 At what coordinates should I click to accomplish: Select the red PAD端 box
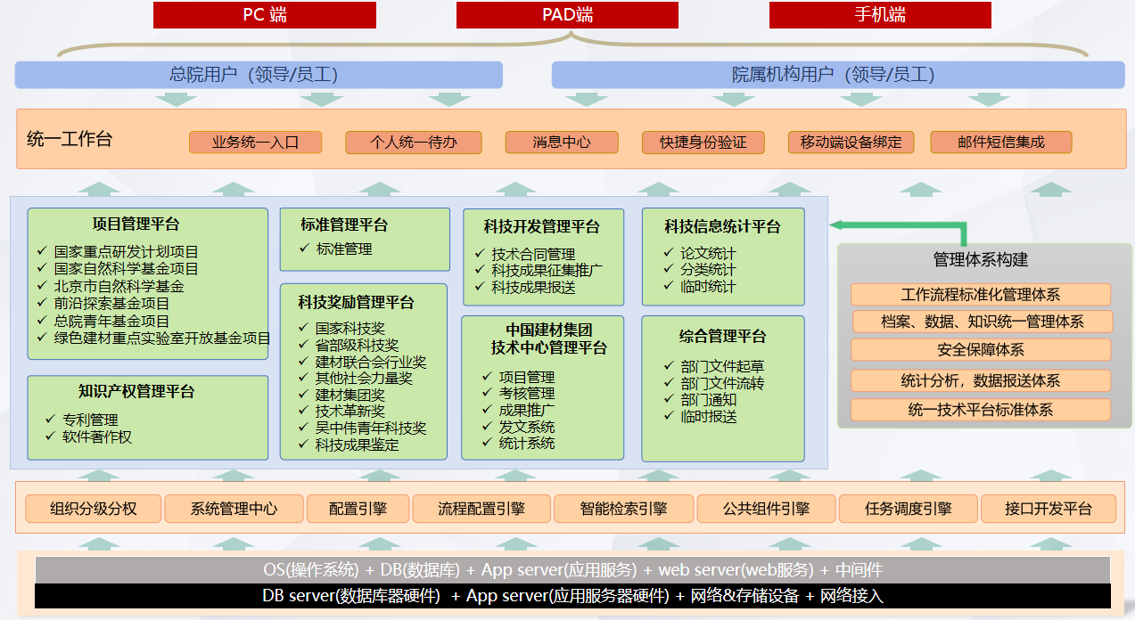(x=567, y=15)
